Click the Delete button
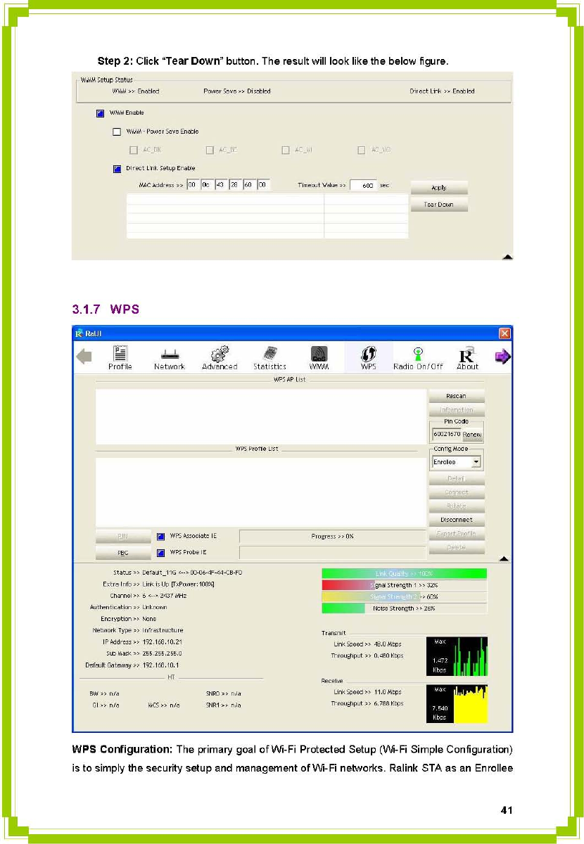Screen dimensions: 584x844 coord(457,547)
